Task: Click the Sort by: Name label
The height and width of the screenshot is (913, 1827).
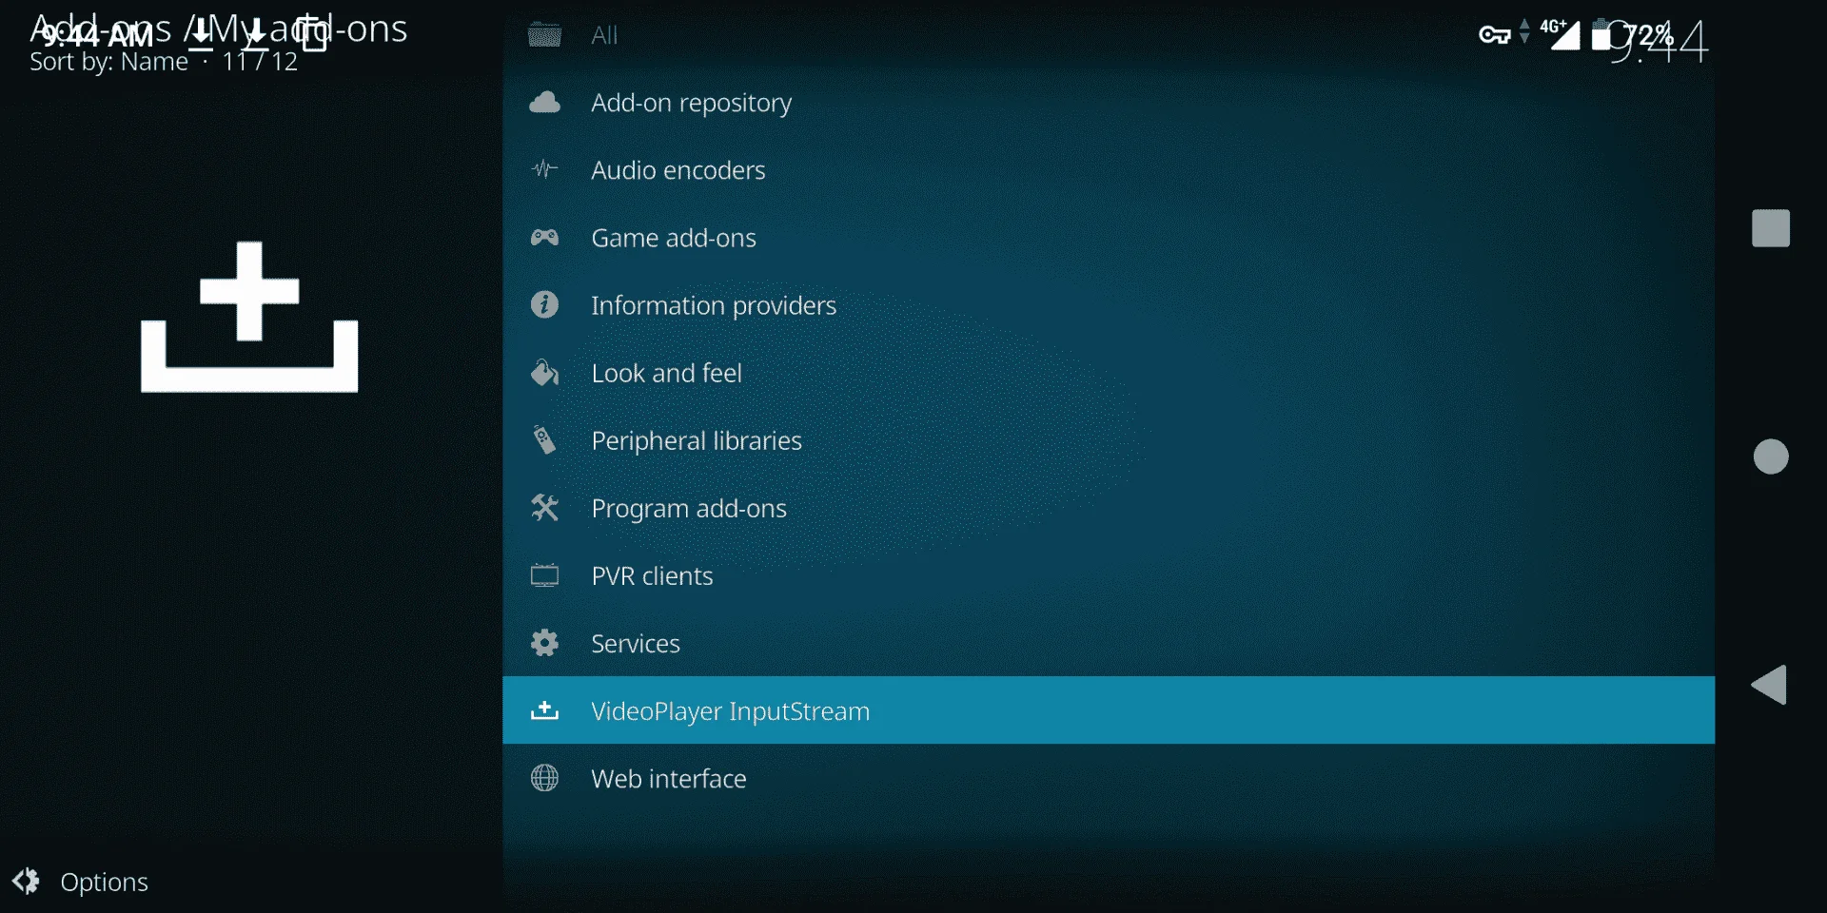Action: (109, 62)
